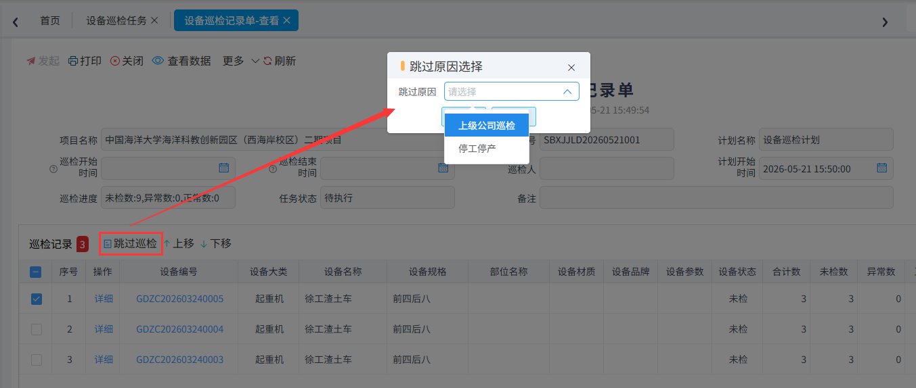Click the 备注 field
The width and height of the screenshot is (916, 388).
coord(716,198)
